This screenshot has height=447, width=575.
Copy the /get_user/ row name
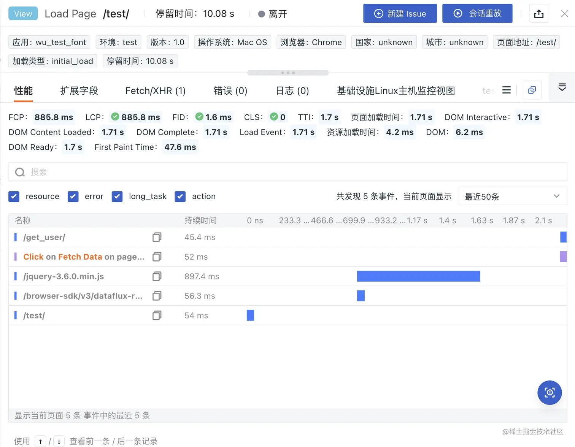pos(157,237)
